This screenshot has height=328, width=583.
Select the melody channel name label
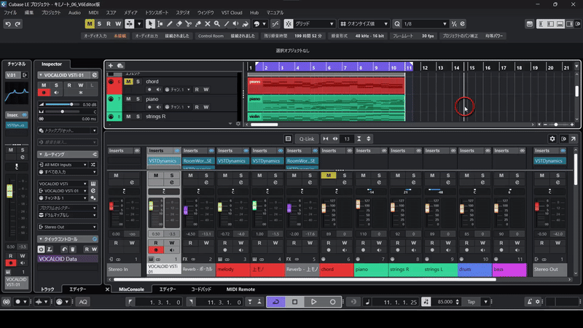coord(232,269)
